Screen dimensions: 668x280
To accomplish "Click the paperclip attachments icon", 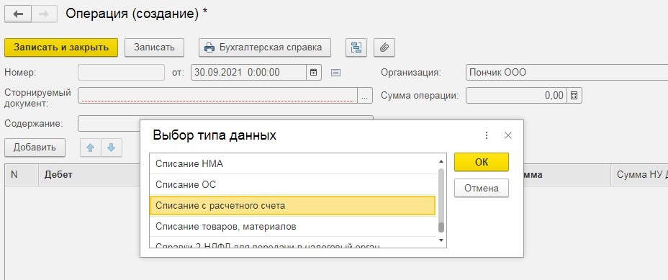I will point(384,48).
